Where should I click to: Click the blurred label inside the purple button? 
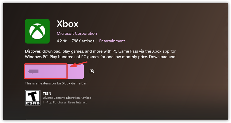[x=34, y=71]
